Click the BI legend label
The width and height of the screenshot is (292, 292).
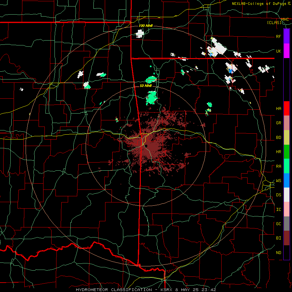(279, 238)
